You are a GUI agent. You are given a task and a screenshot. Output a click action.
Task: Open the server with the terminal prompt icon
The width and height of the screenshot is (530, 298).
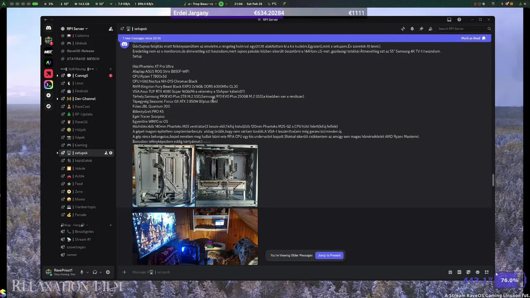(48, 84)
